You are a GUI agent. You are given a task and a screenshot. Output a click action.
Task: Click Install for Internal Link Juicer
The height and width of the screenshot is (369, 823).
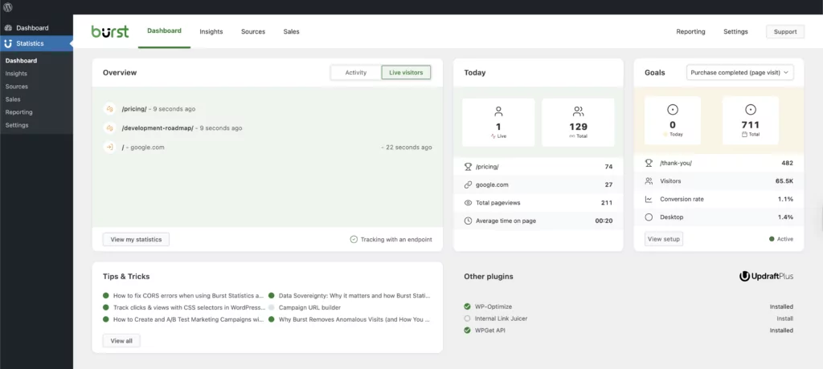[x=785, y=318]
